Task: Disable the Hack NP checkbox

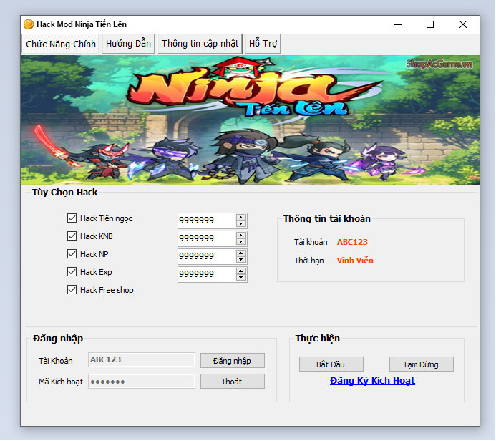Action: [72, 254]
